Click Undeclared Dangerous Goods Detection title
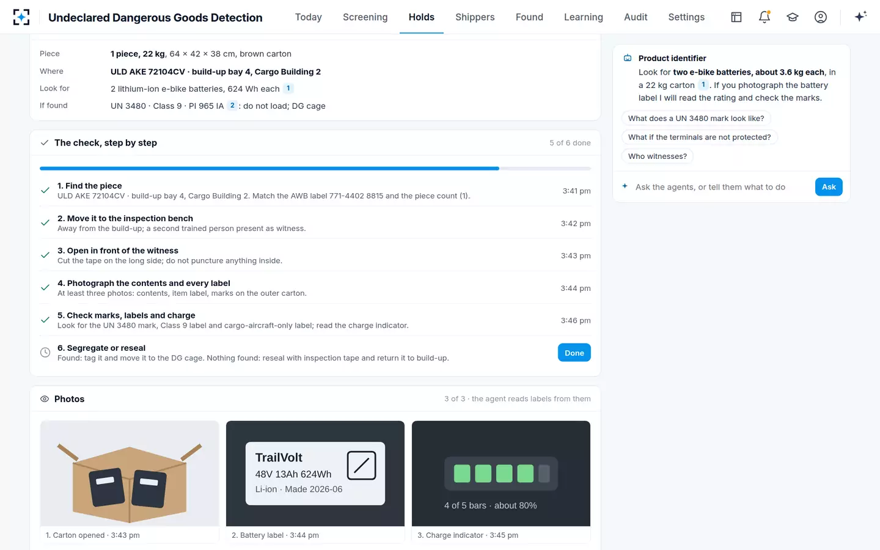The image size is (880, 550). [155, 18]
